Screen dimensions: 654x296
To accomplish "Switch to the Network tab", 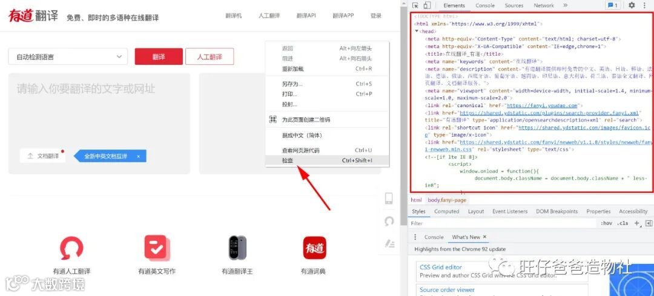I will [x=544, y=5].
